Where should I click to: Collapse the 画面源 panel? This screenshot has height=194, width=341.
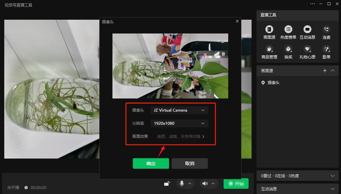coord(333,71)
